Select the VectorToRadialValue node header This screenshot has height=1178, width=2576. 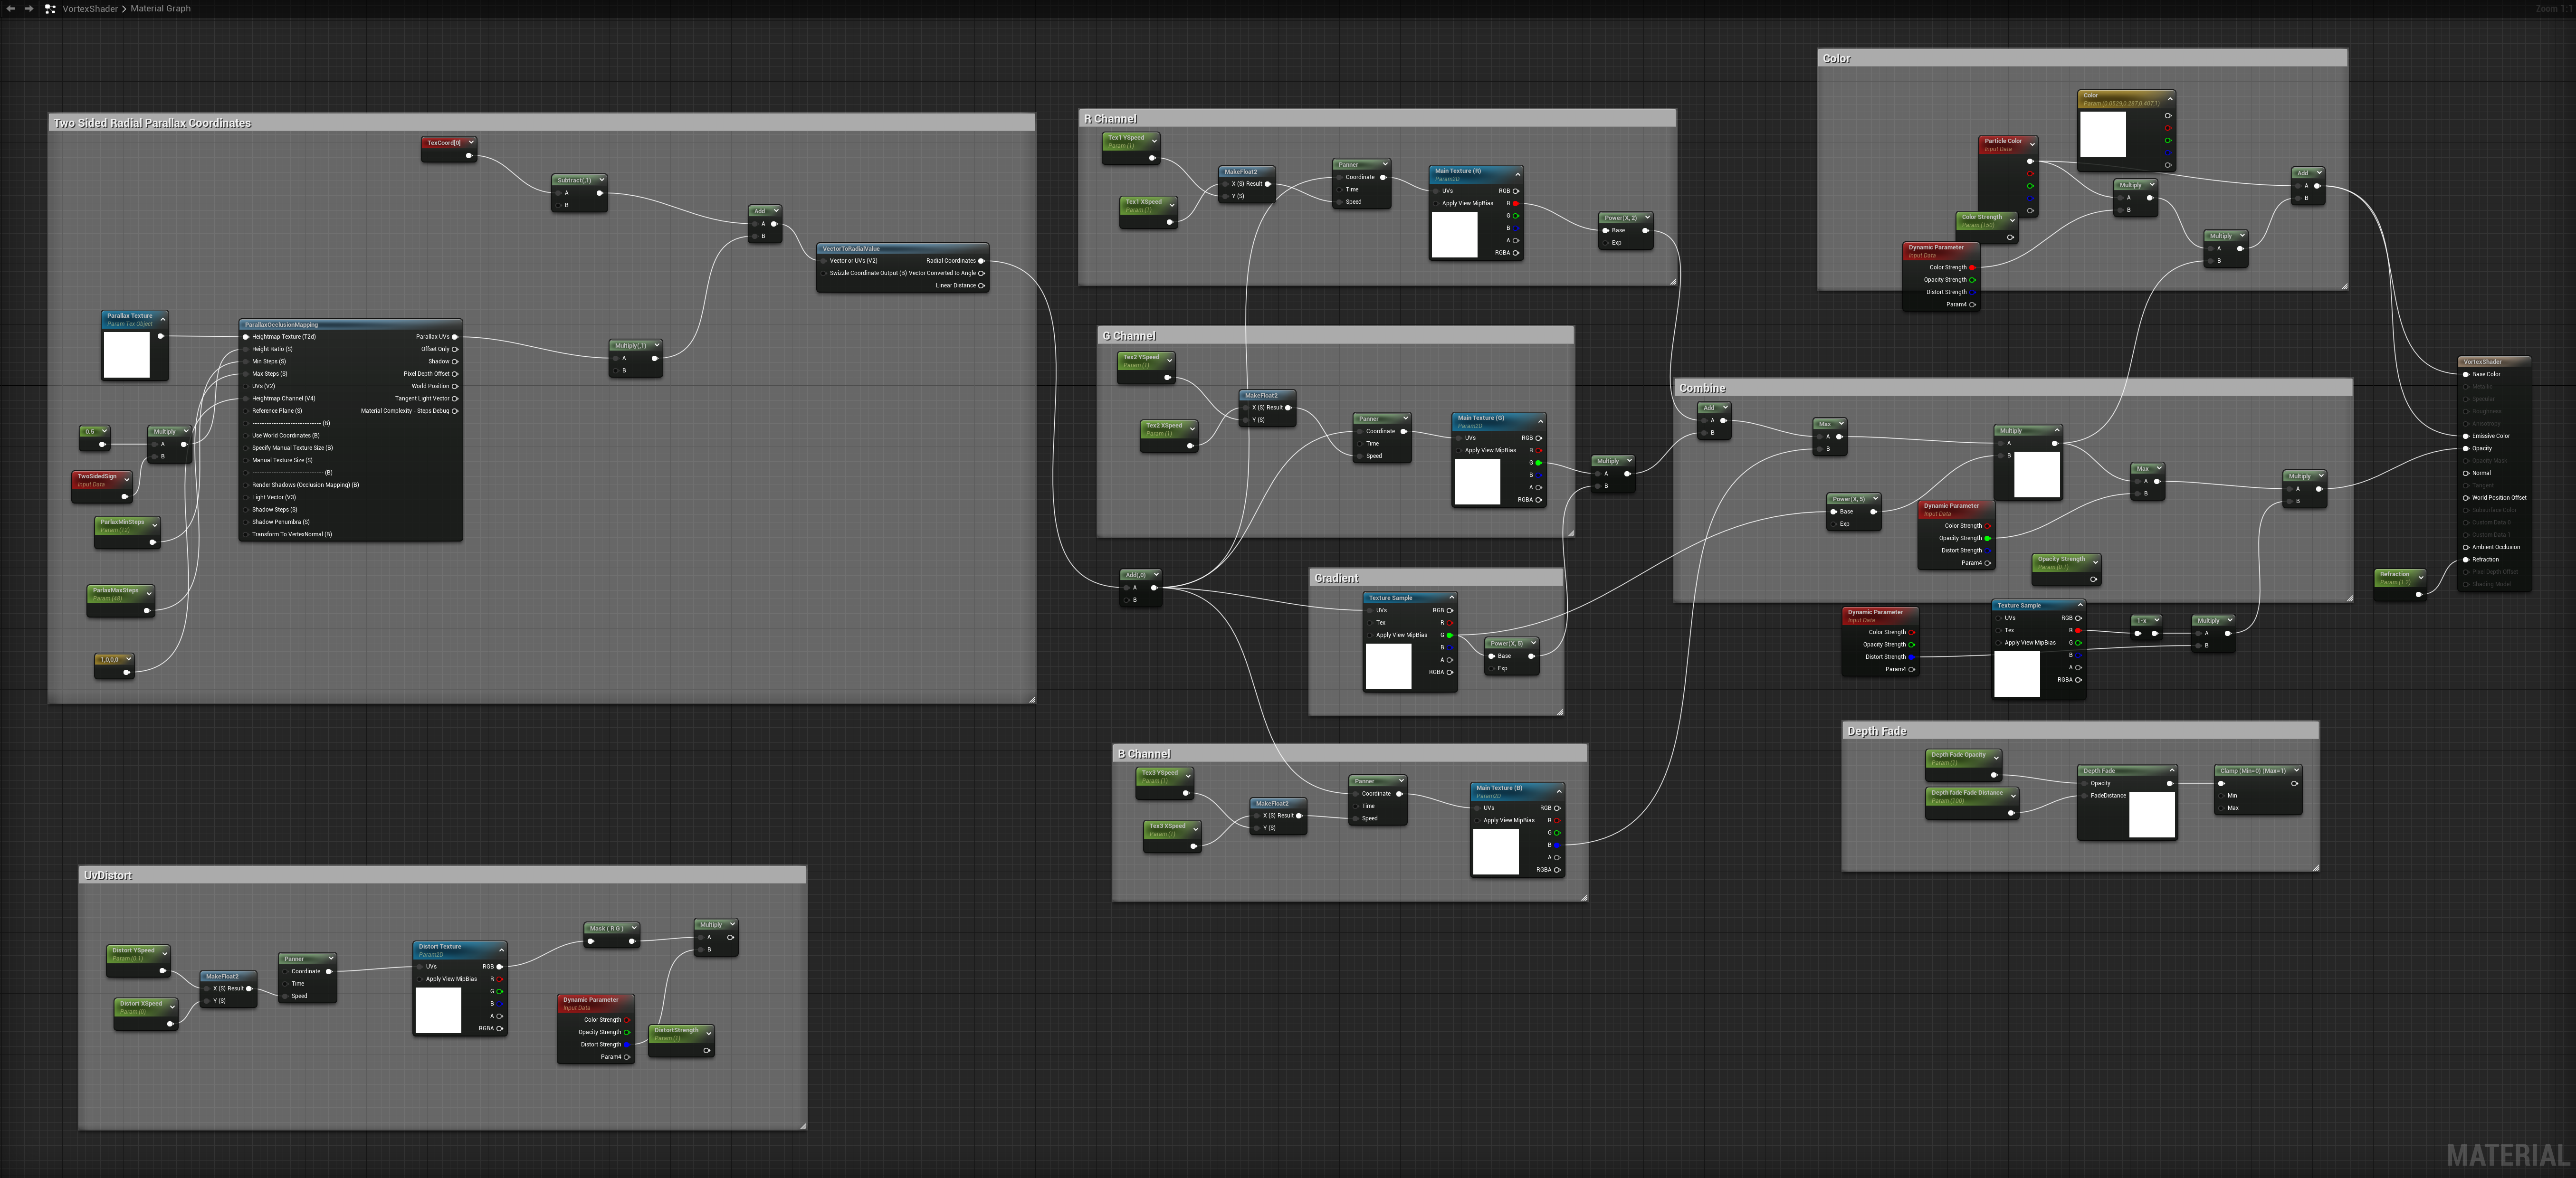click(902, 248)
